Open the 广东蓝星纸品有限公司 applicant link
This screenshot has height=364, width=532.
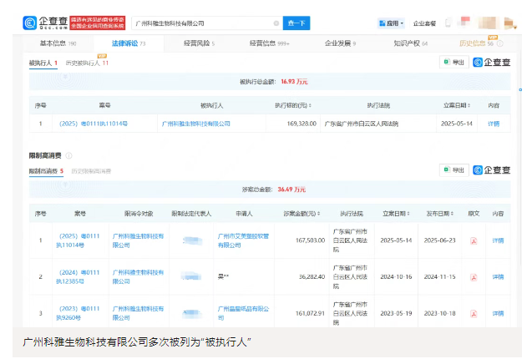click(x=243, y=312)
